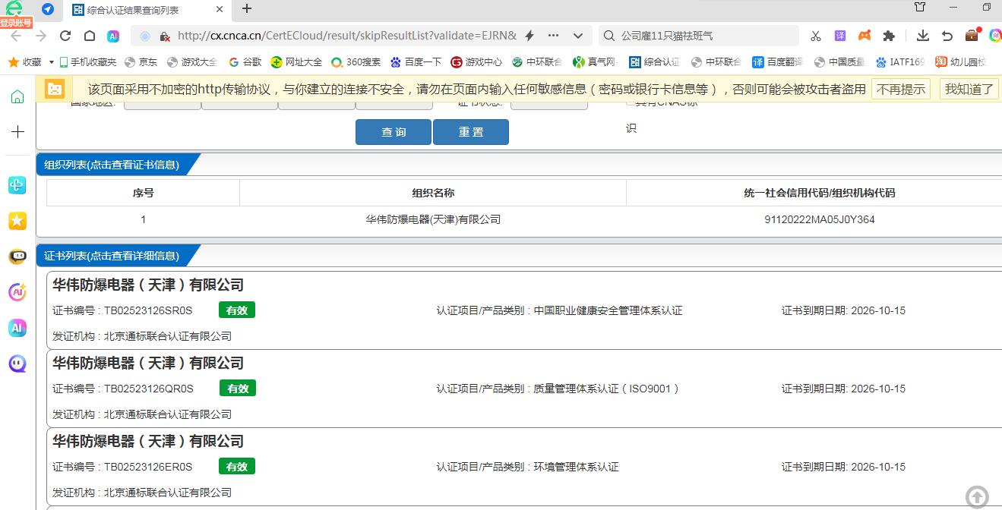1002x510 pixels.
Task: Open the 手机收藏夹 bookmark
Action: (x=88, y=62)
